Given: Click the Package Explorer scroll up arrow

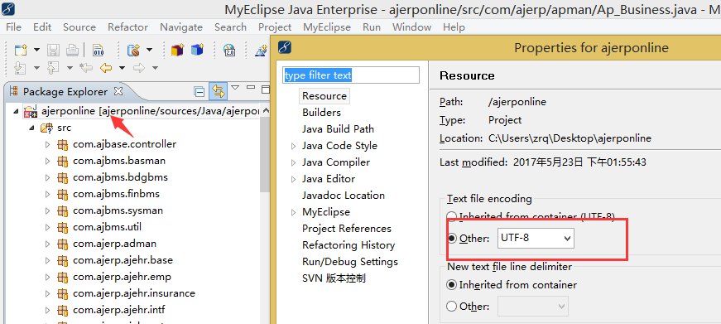Looking at the screenshot, I should coord(265,112).
